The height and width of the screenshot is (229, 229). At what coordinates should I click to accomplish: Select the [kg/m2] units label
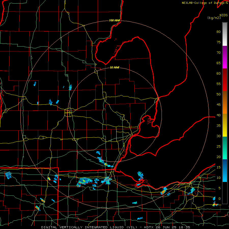point(214,18)
